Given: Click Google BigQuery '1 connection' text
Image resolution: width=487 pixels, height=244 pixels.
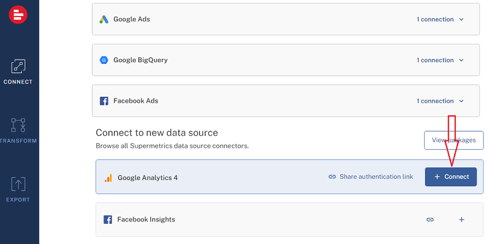Looking at the screenshot, I should (435, 60).
